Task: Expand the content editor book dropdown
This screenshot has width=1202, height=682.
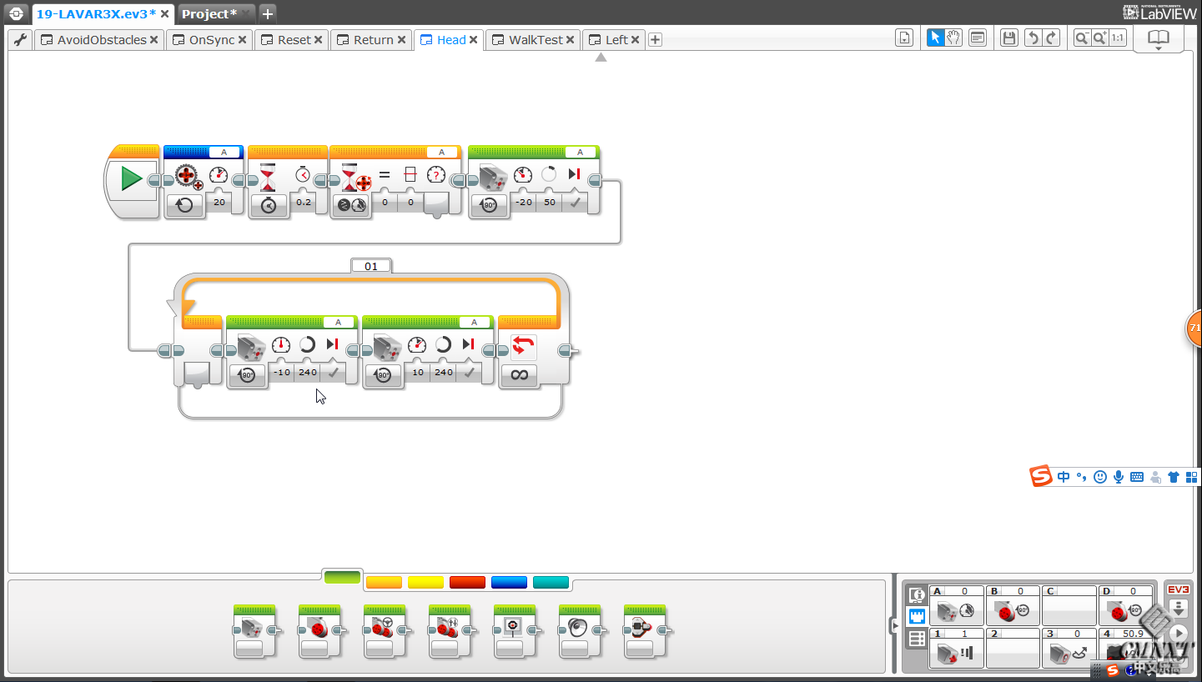Action: [1159, 48]
